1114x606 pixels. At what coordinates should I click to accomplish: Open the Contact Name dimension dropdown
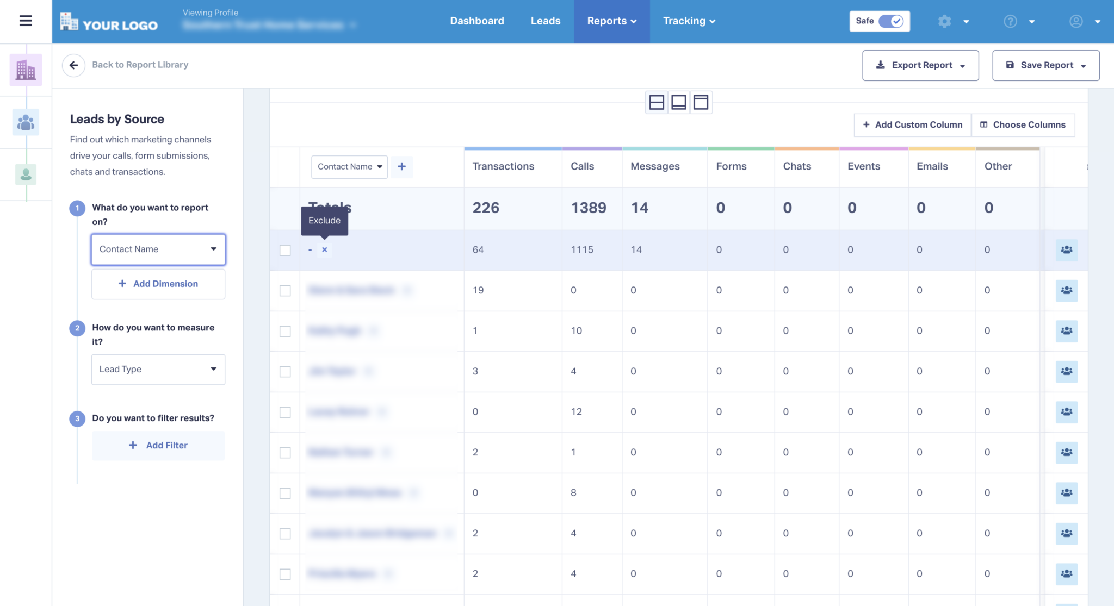pyautogui.click(x=158, y=249)
